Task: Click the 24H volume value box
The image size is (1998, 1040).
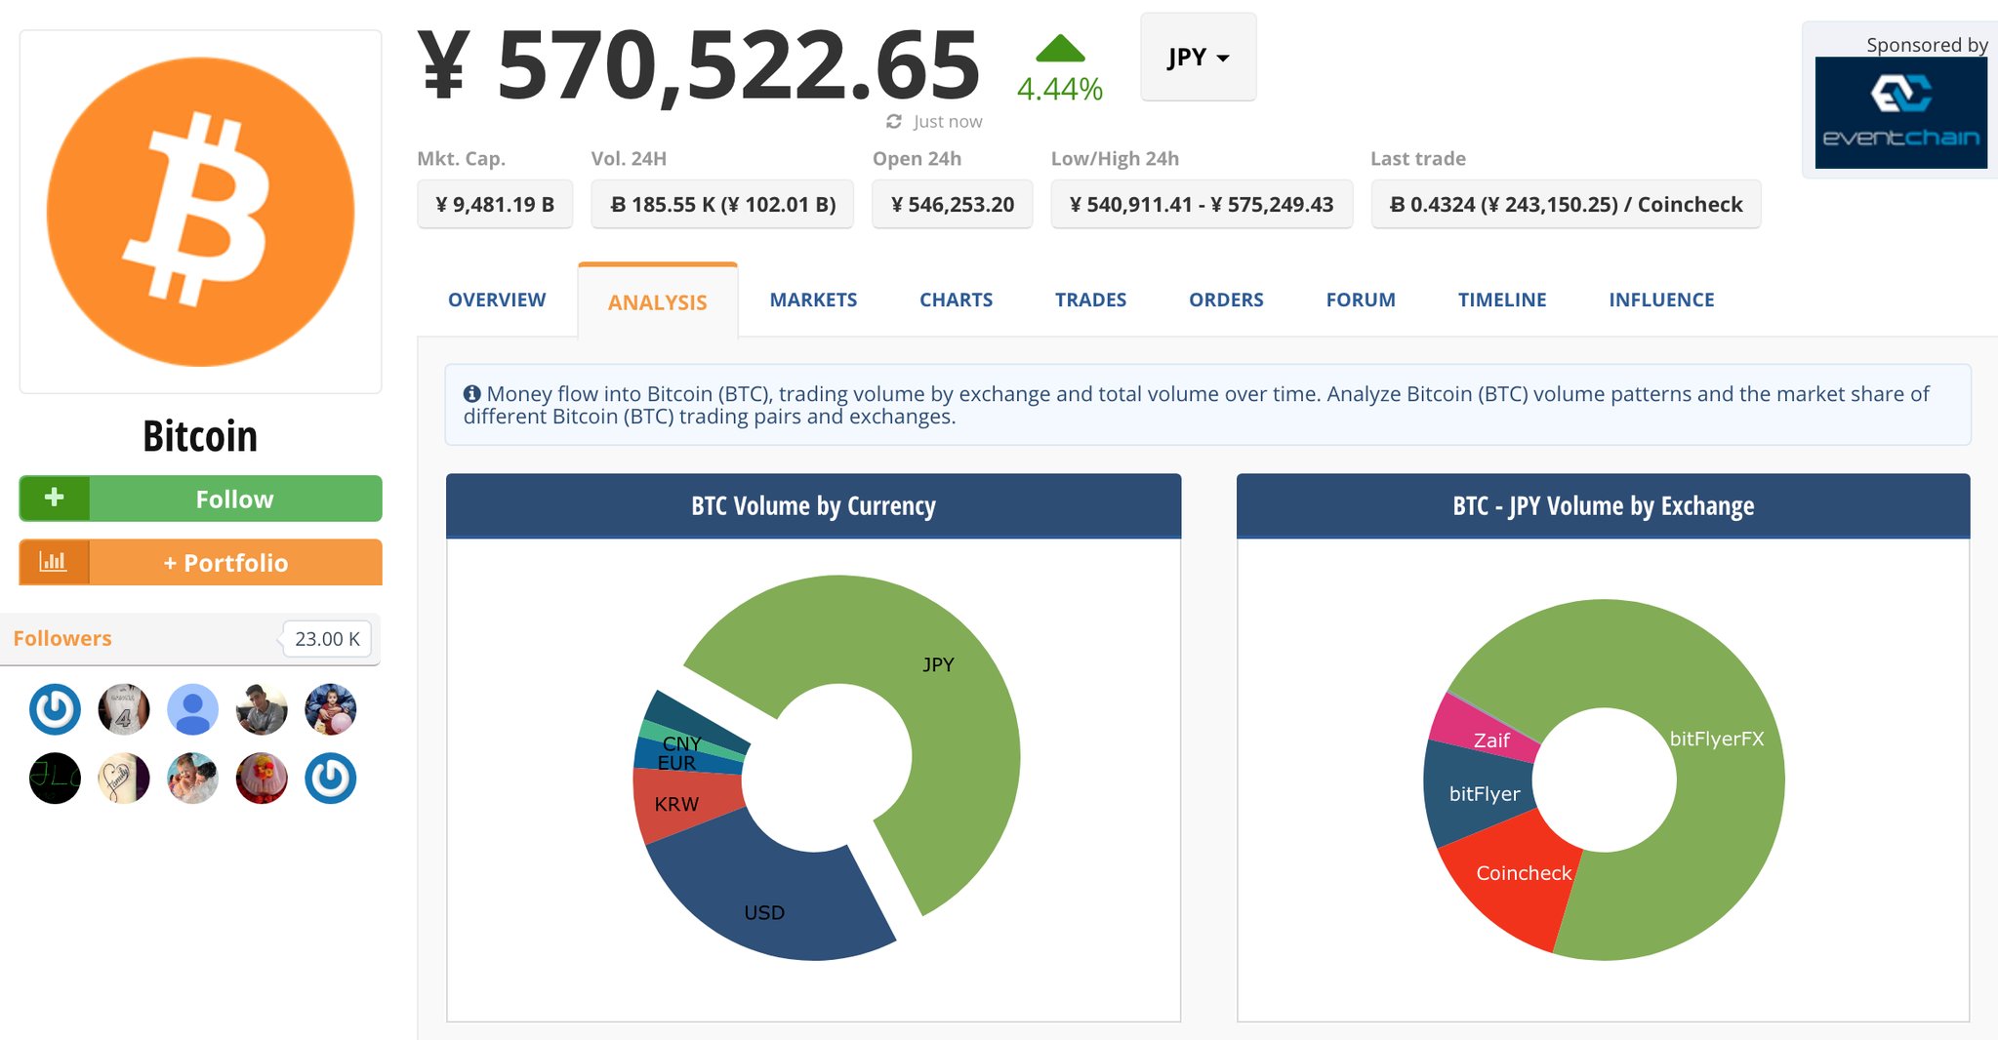Action: [x=722, y=204]
